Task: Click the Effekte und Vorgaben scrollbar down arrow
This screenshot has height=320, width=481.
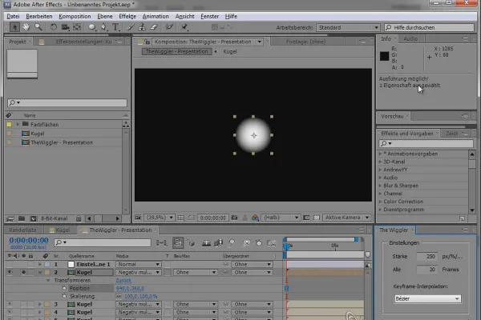Action: click(472, 210)
